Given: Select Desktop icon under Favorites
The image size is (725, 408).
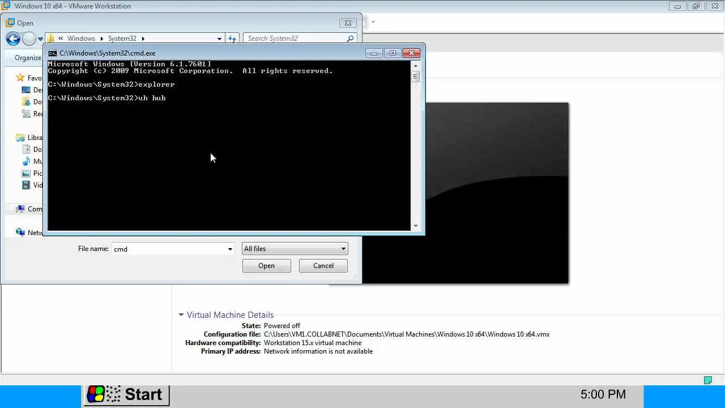Looking at the screenshot, I should (26, 90).
